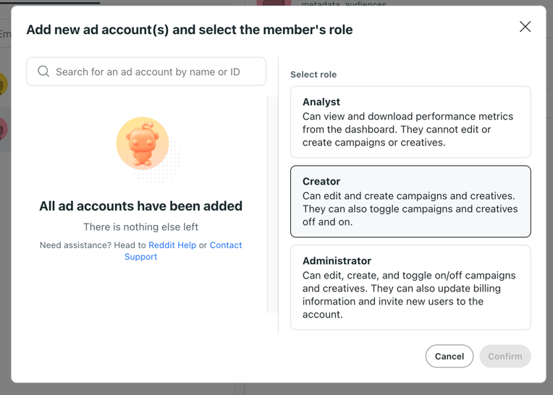Screen dimensions: 553x395
Task: Open the Reddit Help link
Action: coord(172,245)
